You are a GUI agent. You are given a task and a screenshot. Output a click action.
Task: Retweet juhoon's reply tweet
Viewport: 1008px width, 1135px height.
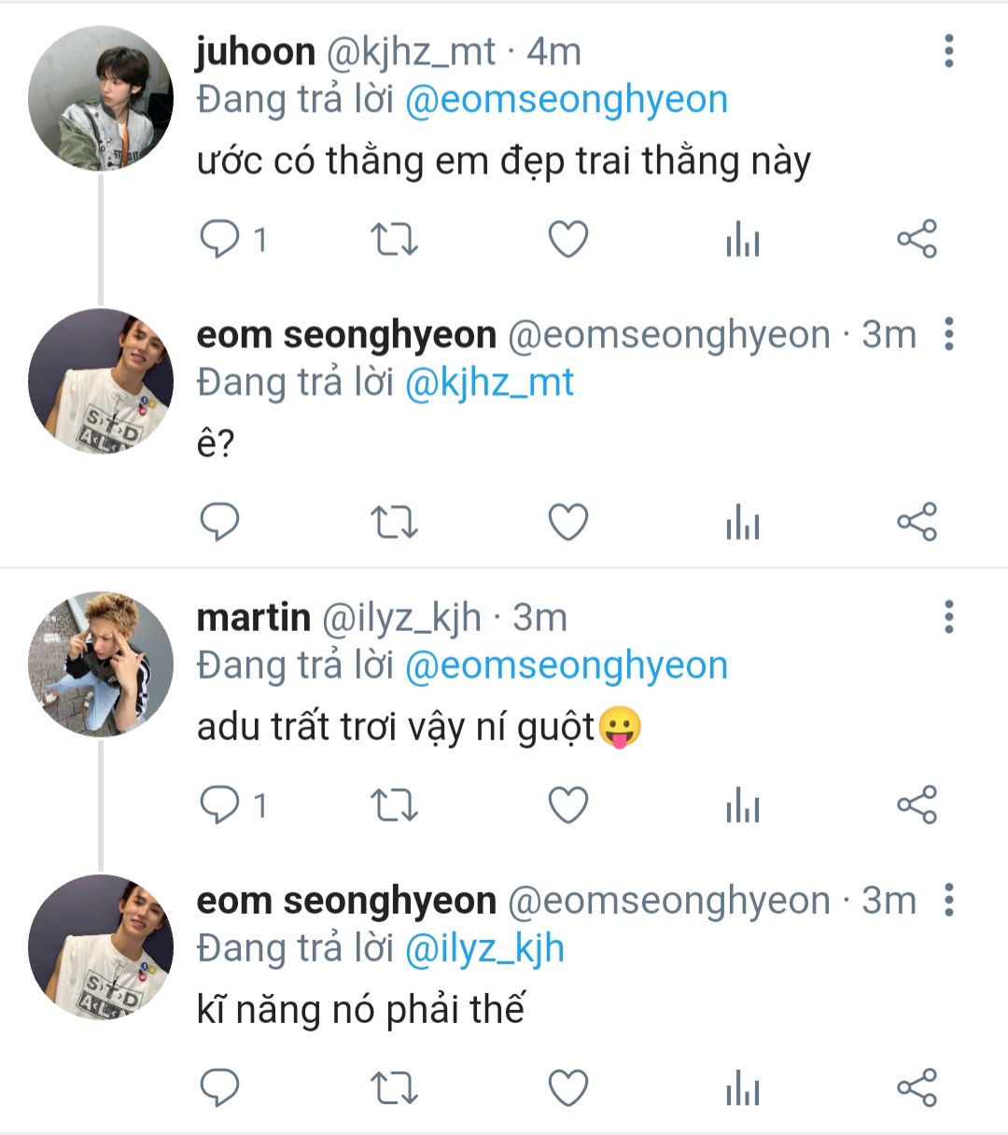click(394, 240)
